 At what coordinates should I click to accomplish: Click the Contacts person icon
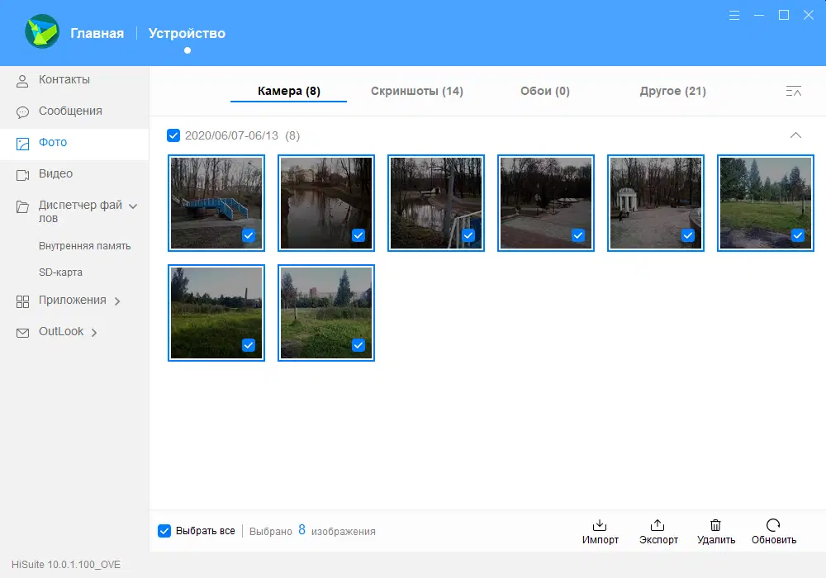[22, 81]
